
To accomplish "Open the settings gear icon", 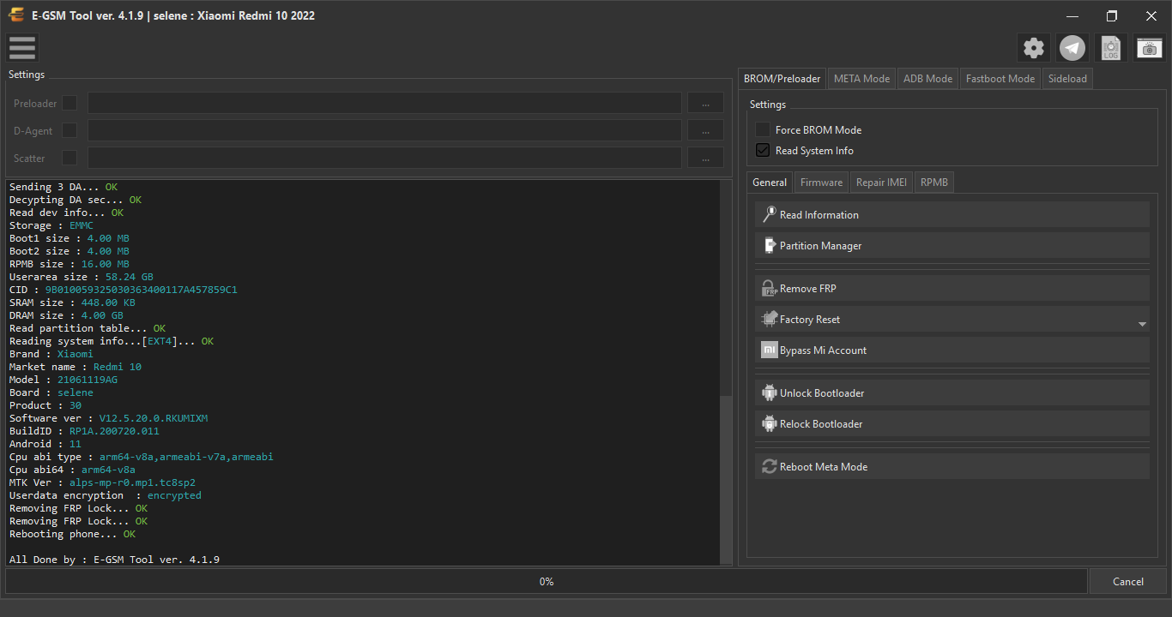I will (x=1034, y=48).
